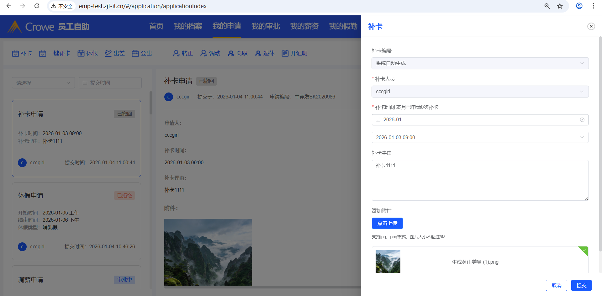Select the uploaded file name 生成黄山美景 (1).png

pos(475,262)
